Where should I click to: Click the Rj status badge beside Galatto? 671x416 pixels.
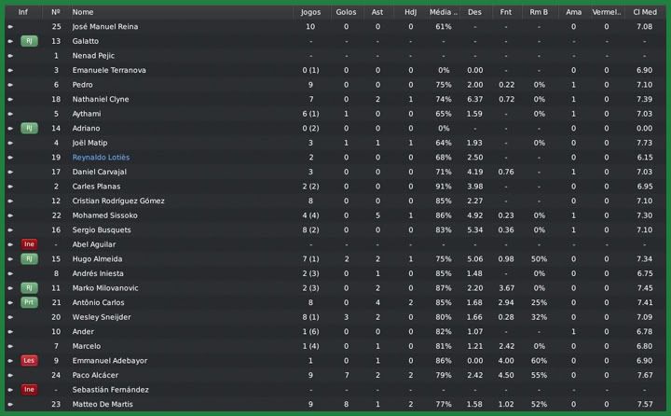click(x=29, y=41)
